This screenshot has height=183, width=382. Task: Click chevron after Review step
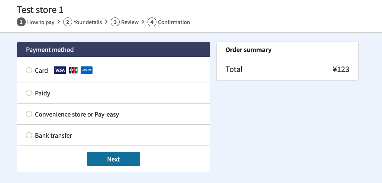pos(143,22)
